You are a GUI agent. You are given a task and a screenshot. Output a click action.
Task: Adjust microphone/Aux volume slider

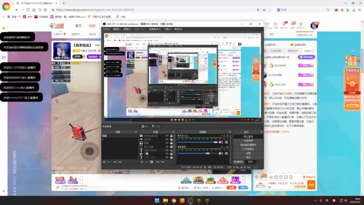[197, 142]
